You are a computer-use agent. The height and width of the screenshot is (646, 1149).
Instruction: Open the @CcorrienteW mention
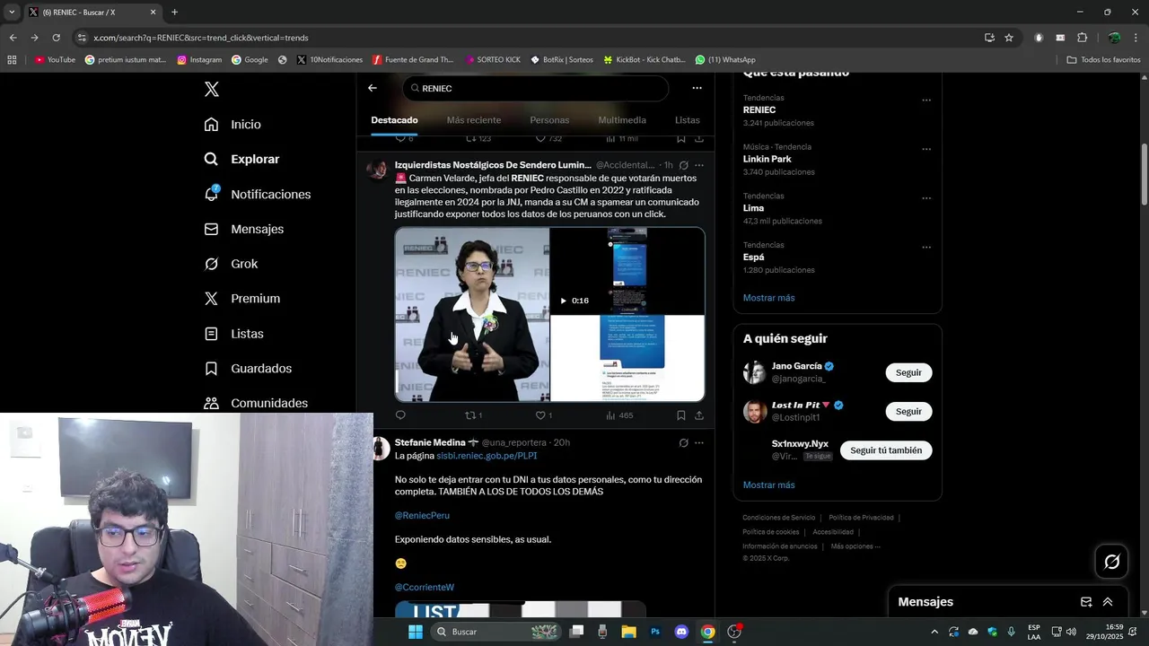[425, 588]
